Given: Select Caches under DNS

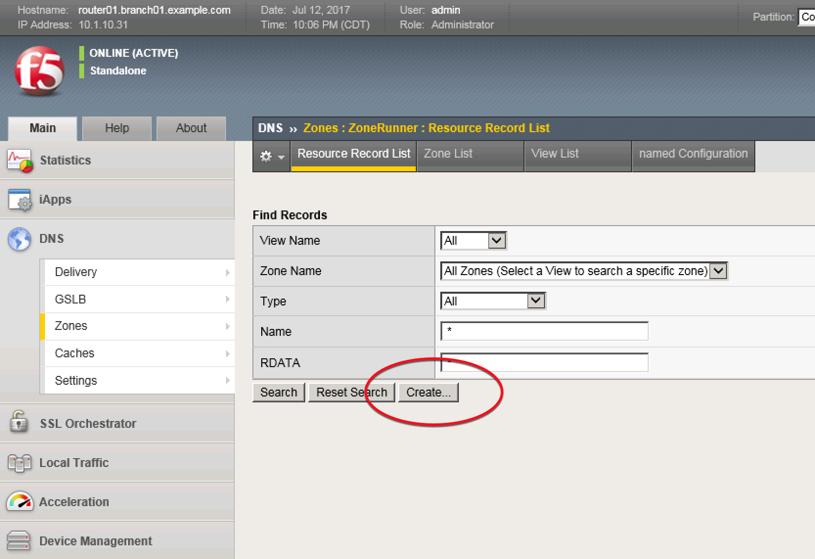Looking at the screenshot, I should pos(140,353).
